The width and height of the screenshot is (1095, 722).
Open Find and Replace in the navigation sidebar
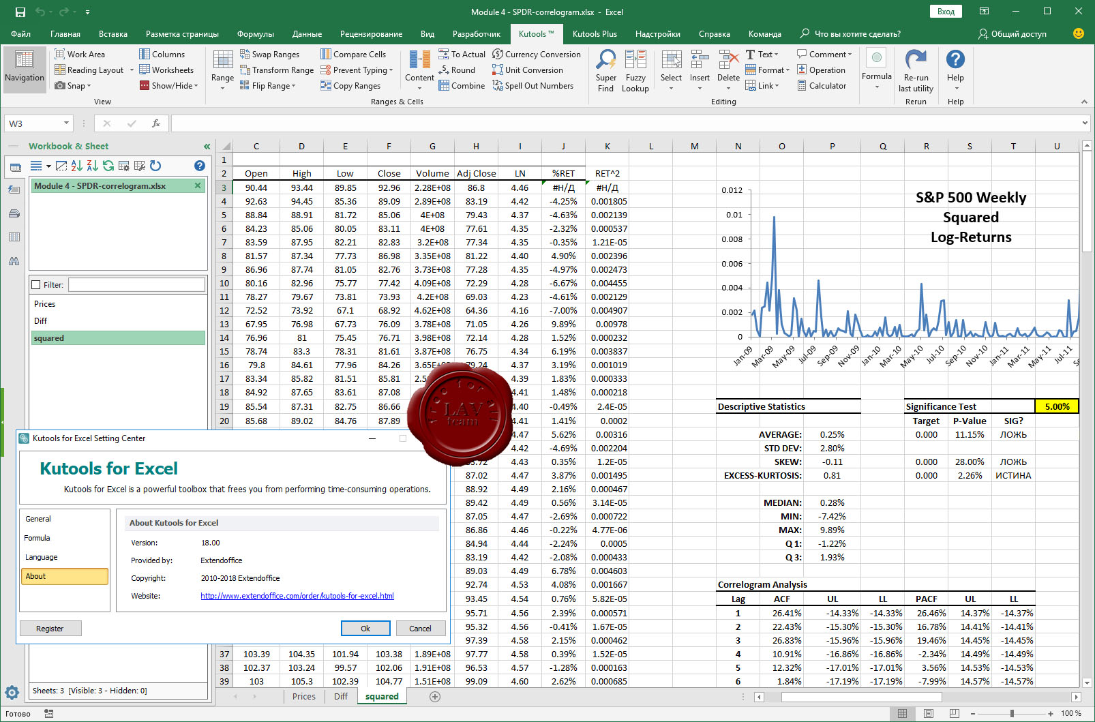click(x=14, y=261)
